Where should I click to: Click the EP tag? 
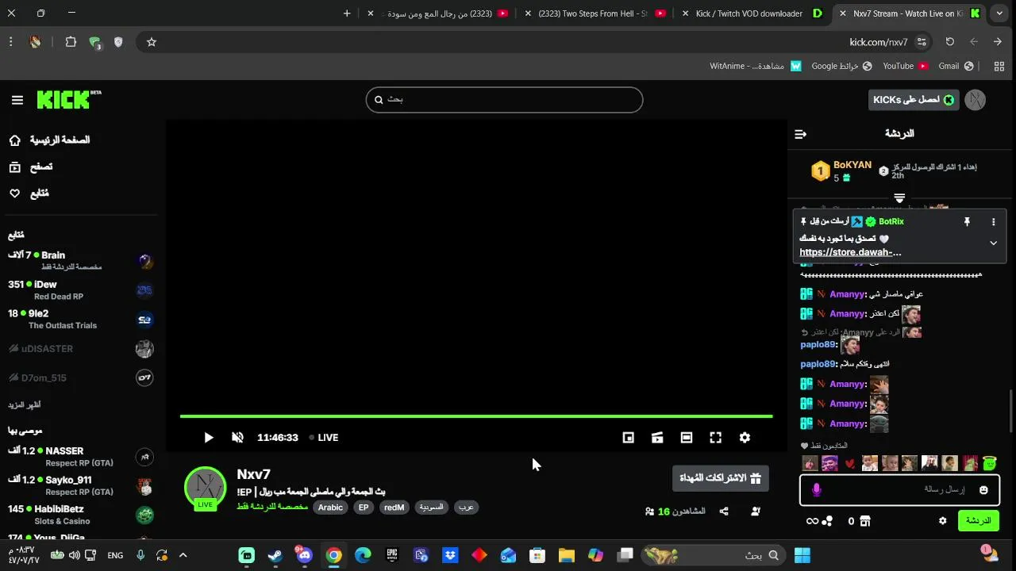(364, 508)
